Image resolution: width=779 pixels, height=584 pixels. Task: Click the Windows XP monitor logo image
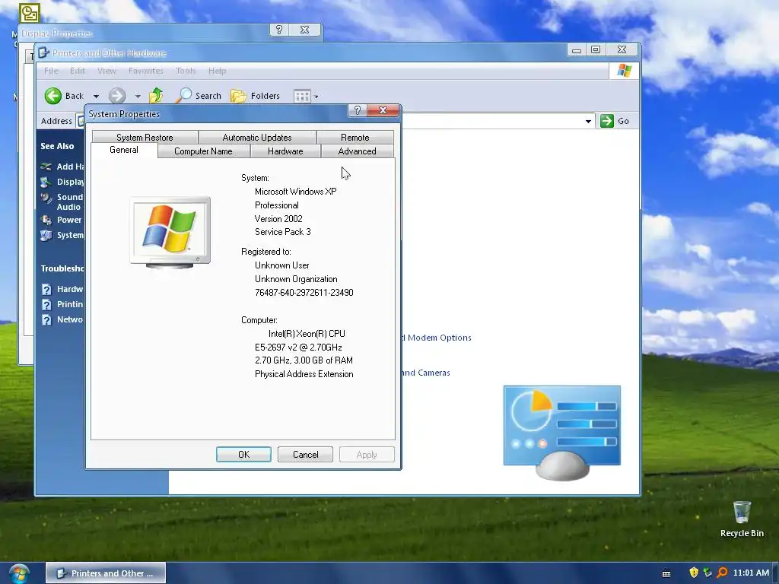coord(170,233)
